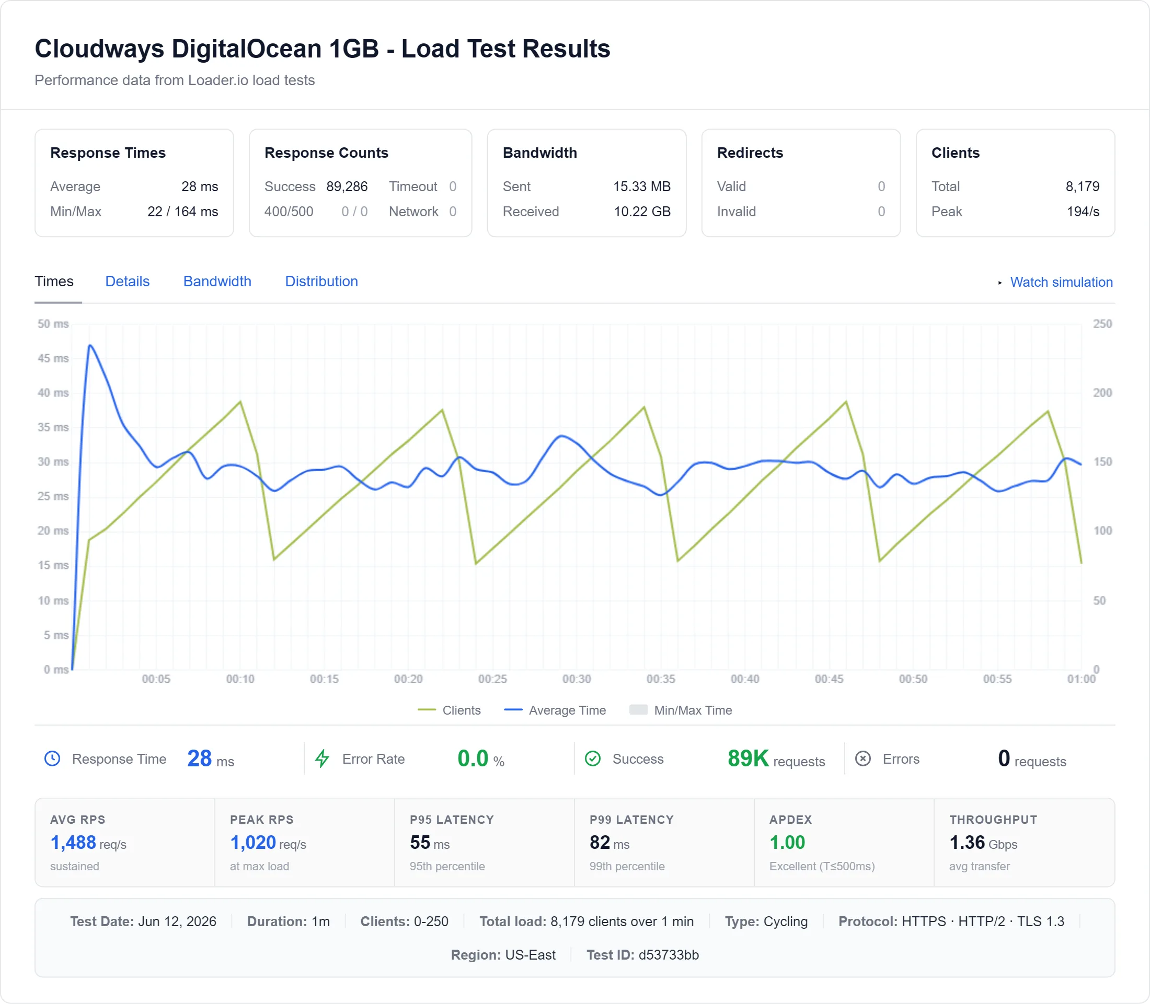
Task: Click the Test ID d53733bb text
Action: 642,955
